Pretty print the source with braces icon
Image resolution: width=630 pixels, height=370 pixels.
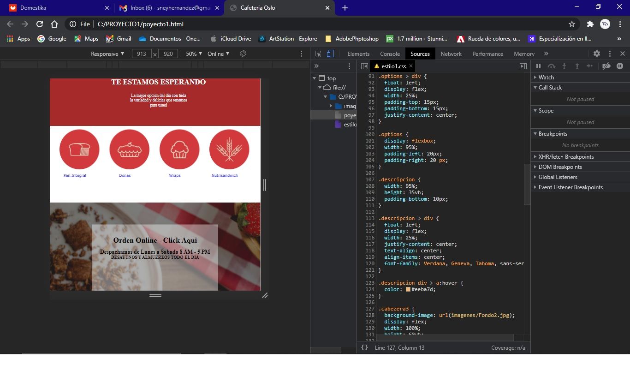[x=364, y=347]
